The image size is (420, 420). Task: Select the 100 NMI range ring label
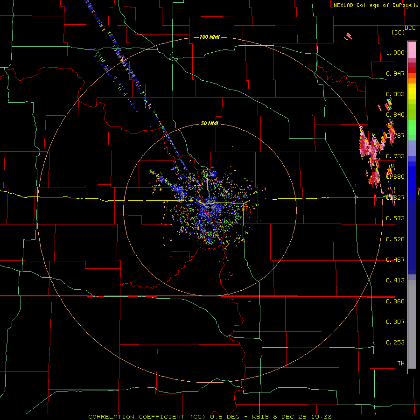tap(210, 37)
